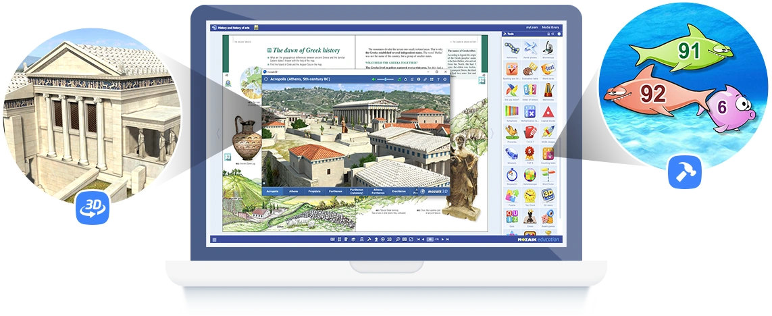Viewport: 772px width, 316px height.
Task: Turn to previous page with left arrow
Action: tap(219, 133)
